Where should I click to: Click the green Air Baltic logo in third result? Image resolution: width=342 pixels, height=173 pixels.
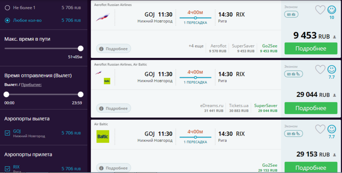click(x=103, y=136)
